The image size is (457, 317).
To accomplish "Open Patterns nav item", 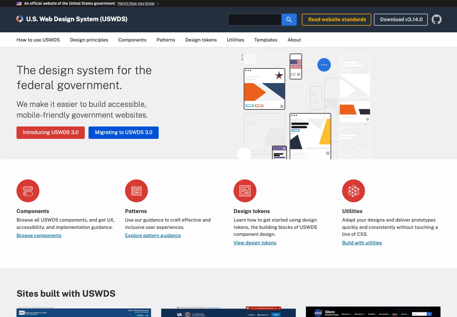I will 166,40.
